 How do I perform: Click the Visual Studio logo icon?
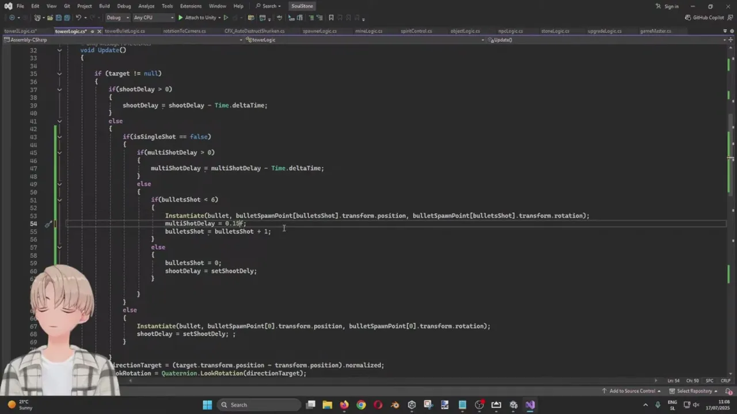8,6
